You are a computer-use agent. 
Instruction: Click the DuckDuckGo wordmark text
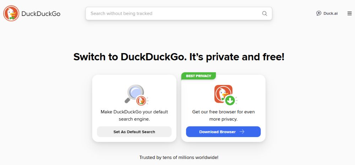coord(41,14)
